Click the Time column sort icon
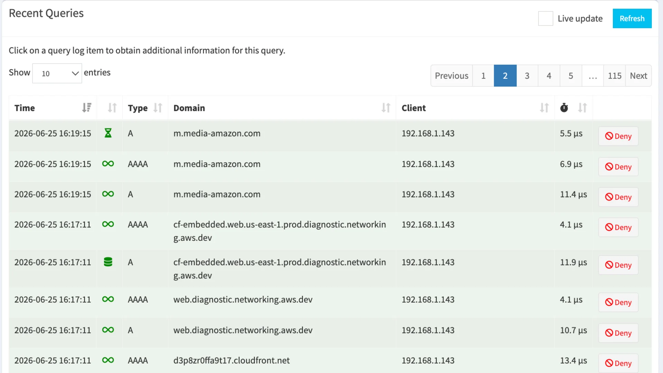Screen dimensions: 663x373 coord(87,108)
